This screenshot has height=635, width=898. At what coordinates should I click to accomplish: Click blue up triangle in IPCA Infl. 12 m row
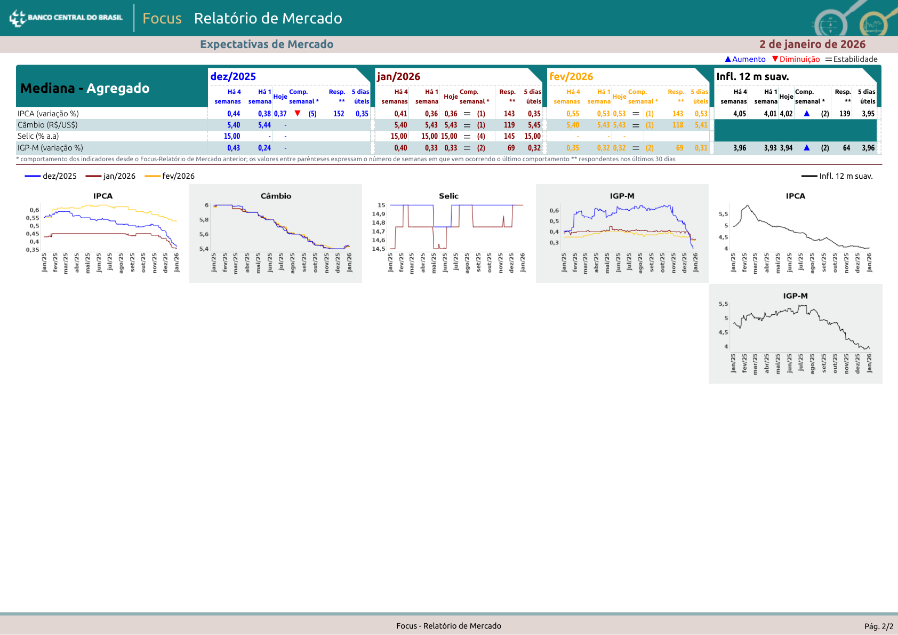coord(806,114)
